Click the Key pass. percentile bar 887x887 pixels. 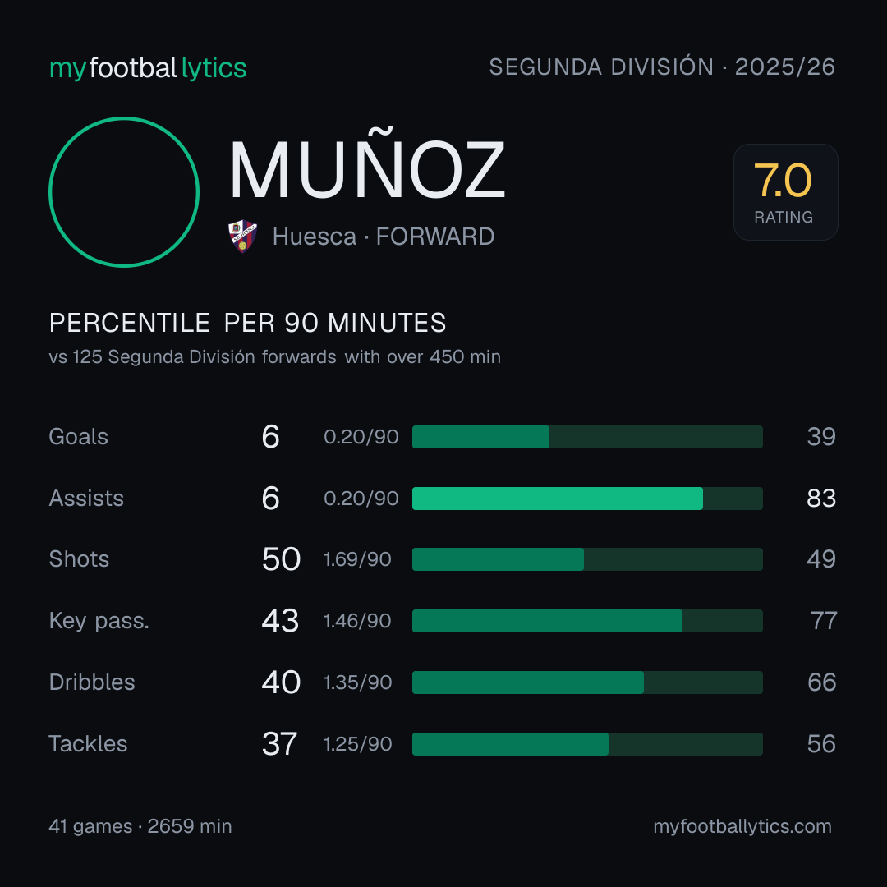point(587,621)
